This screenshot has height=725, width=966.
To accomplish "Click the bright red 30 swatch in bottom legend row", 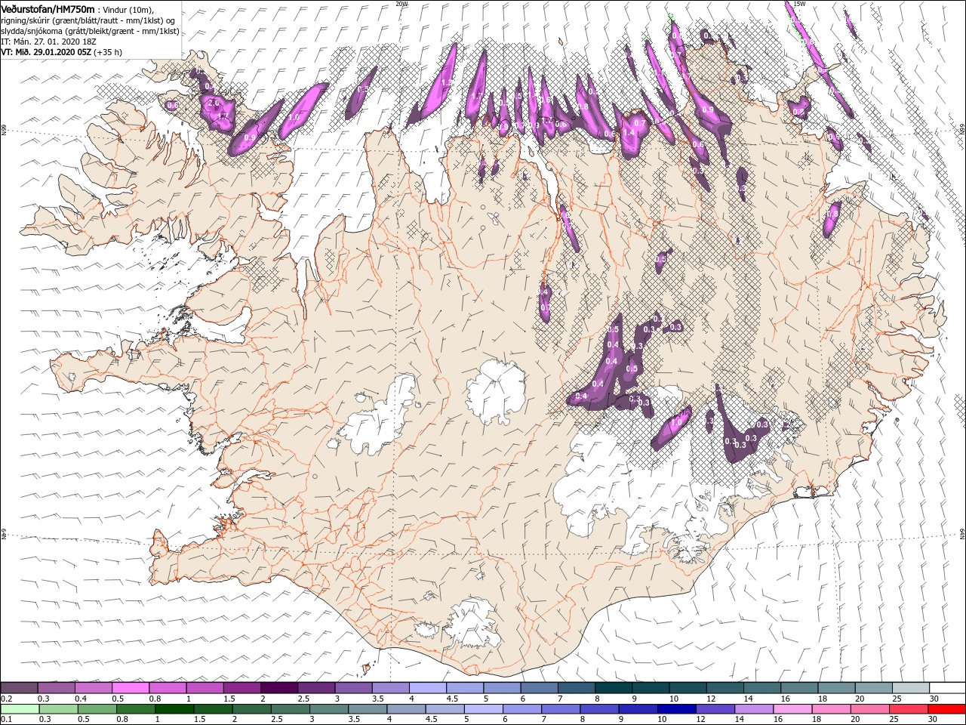I will pyautogui.click(x=946, y=709).
